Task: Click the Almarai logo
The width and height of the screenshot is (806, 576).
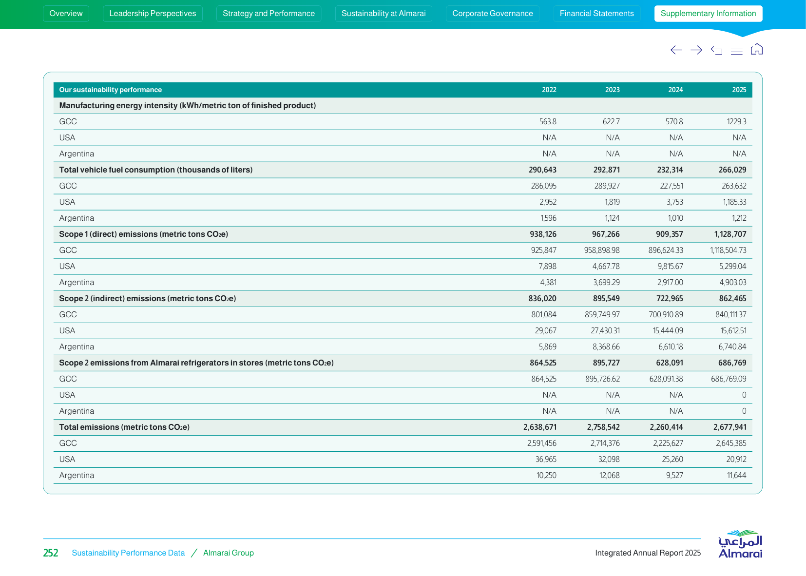Action: (740, 544)
